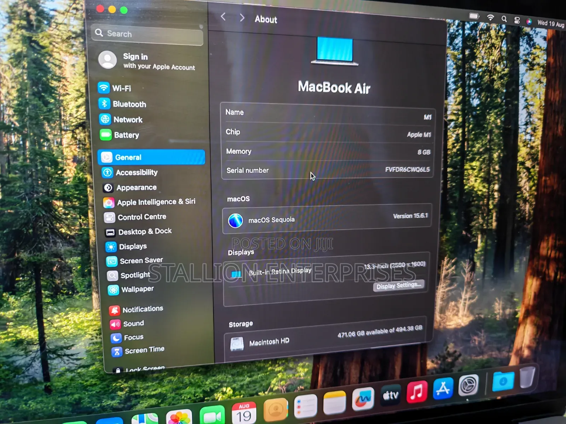The image size is (566, 424).
Task: Click the Serial number value
Action: (408, 170)
